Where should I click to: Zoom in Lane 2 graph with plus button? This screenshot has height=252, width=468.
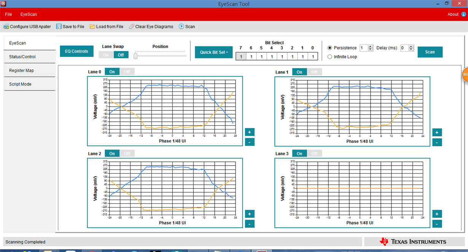[250, 214]
